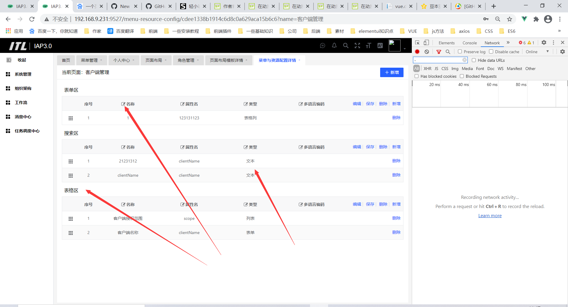Clear the network log with the clear icon
This screenshot has width=568, height=307.
pos(427,52)
